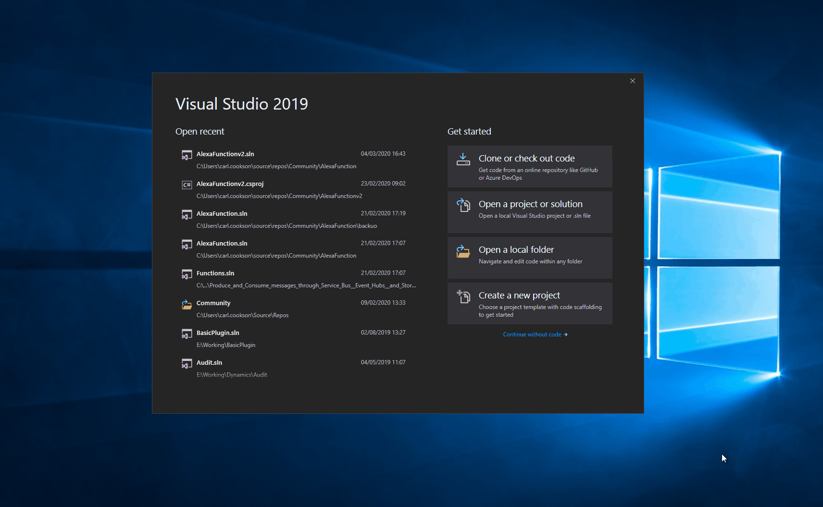This screenshot has height=507, width=823.
Task: Click the C# icon beside AlexaFunctionv2.csproj
Action: [187, 185]
